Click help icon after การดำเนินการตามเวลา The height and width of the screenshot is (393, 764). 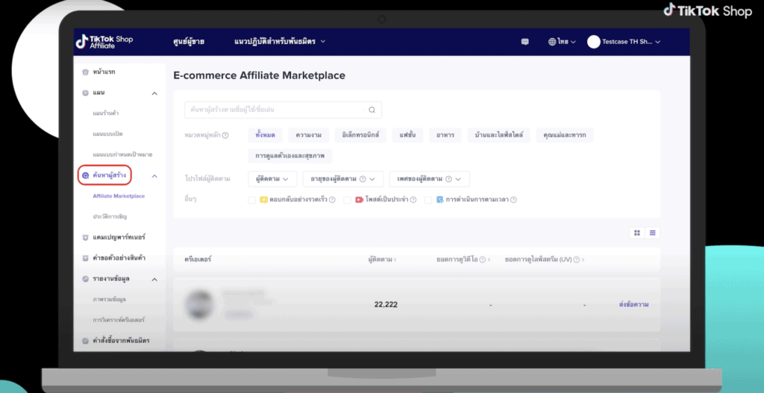pos(513,200)
